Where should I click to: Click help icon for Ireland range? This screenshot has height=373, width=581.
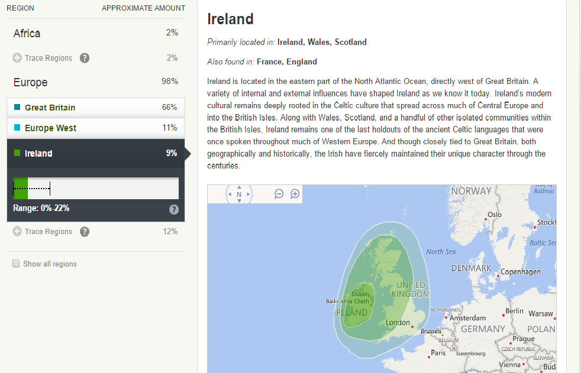tap(174, 209)
